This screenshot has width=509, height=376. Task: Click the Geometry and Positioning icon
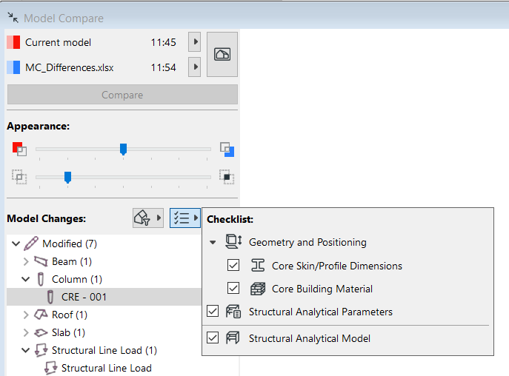(234, 242)
